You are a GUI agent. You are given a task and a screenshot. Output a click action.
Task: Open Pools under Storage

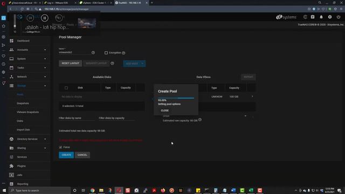(20, 95)
